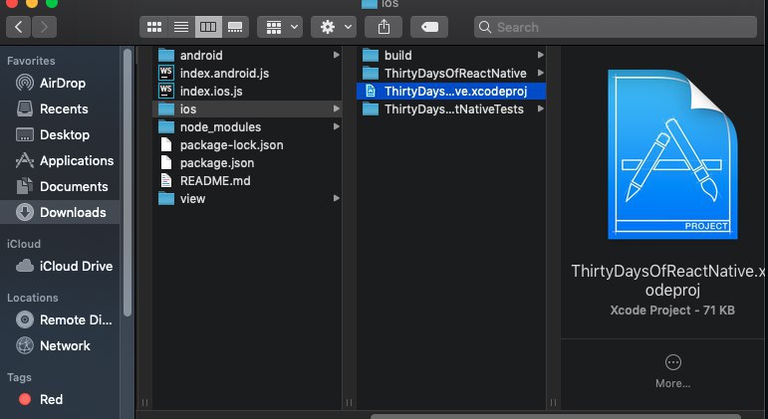Click the Share toolbar button
Viewport: 768px width, 419px height.
coord(384,27)
